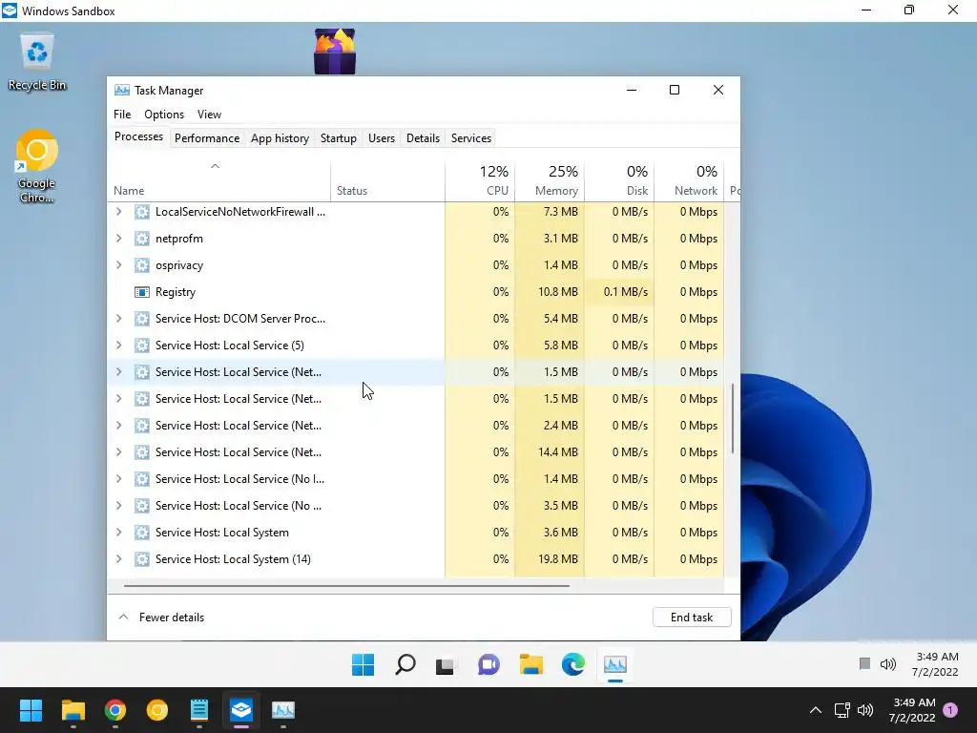Viewport: 977px width, 733px height.
Task: Click the Task Manager icon in the sandbox taskbar
Action: click(615, 664)
